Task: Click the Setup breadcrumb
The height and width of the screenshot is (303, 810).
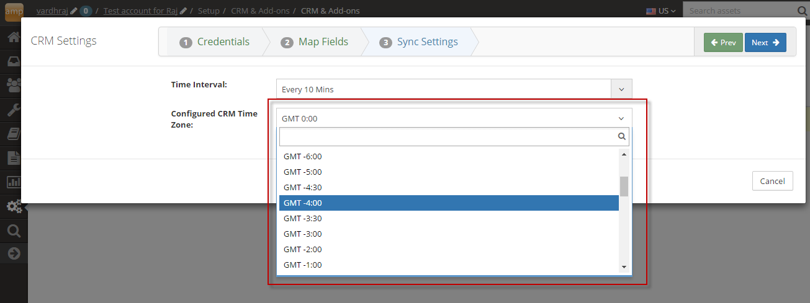Action: tap(209, 11)
